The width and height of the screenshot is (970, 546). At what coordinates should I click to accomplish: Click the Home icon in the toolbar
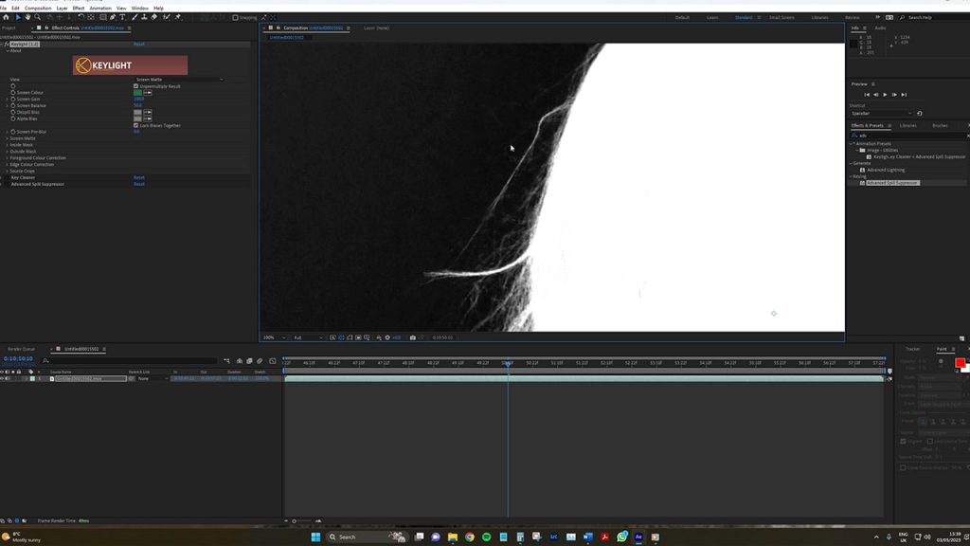[x=7, y=17]
